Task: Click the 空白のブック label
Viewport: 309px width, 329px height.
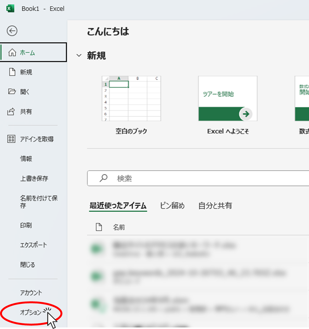Action: point(131,131)
